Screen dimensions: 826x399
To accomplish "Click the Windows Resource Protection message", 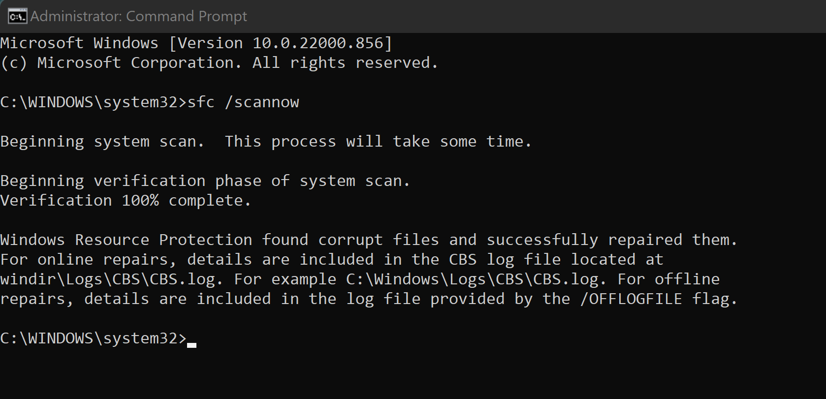I will tap(369, 240).
